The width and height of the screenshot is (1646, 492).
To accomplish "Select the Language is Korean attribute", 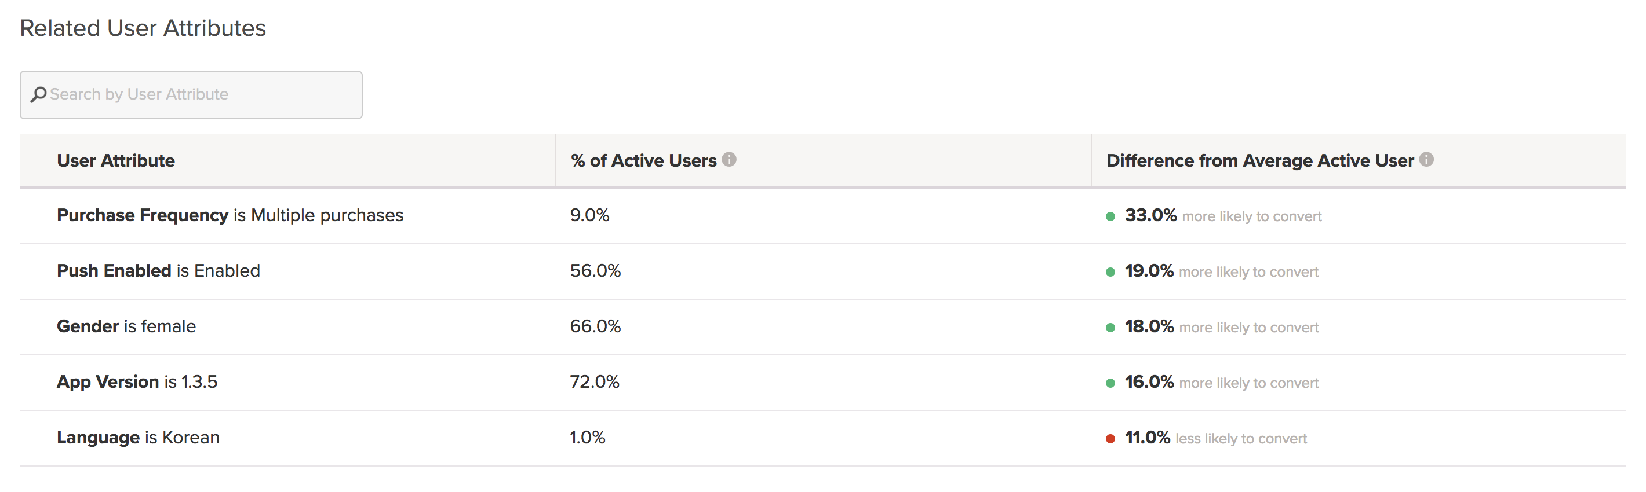I will (x=138, y=438).
